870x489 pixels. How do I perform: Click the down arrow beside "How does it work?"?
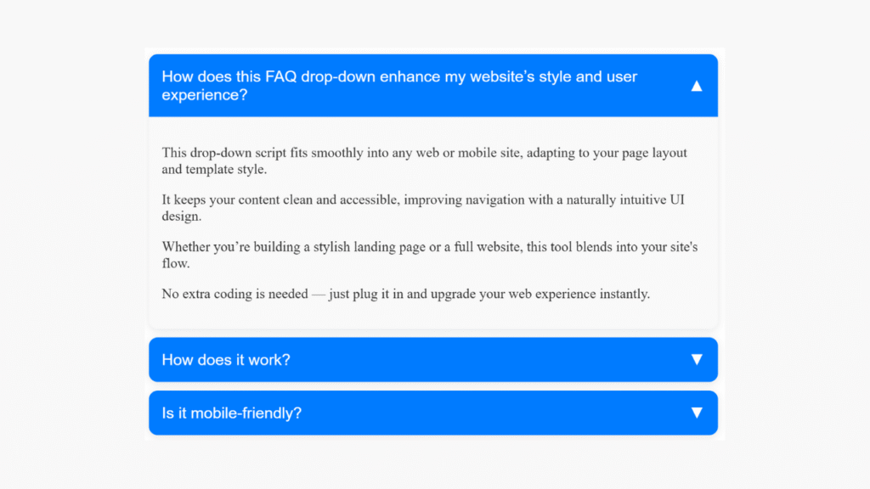[x=697, y=359]
